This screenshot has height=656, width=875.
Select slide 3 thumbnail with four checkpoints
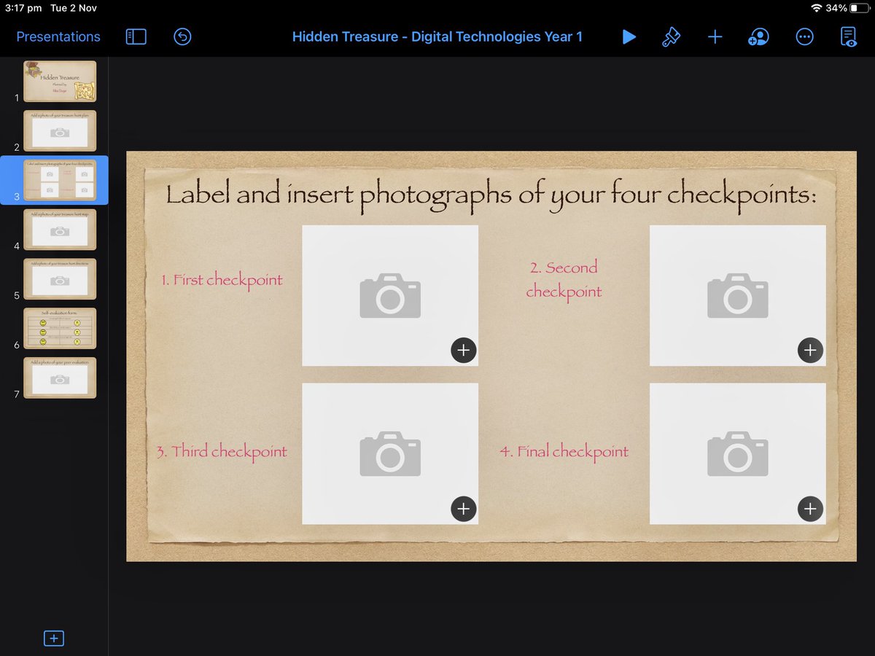60,180
